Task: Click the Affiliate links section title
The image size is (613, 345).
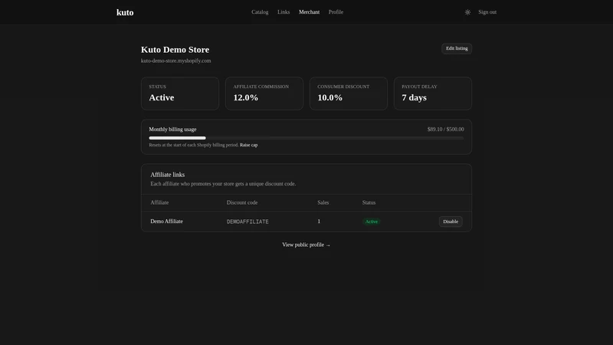Action: coord(167,175)
